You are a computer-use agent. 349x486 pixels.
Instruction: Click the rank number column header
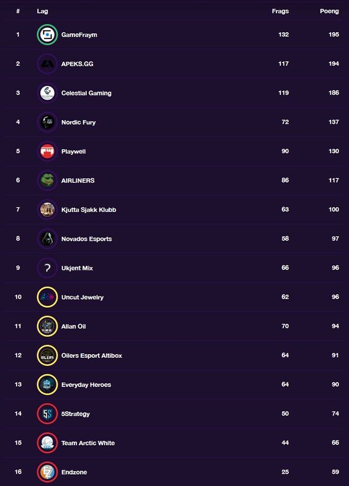coord(18,11)
